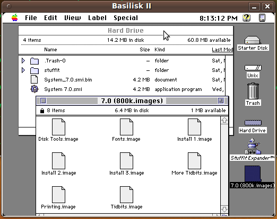Viewport: 277px width, 219px height.
Task: Select the stuffit folder icon
Action: (x=34, y=70)
